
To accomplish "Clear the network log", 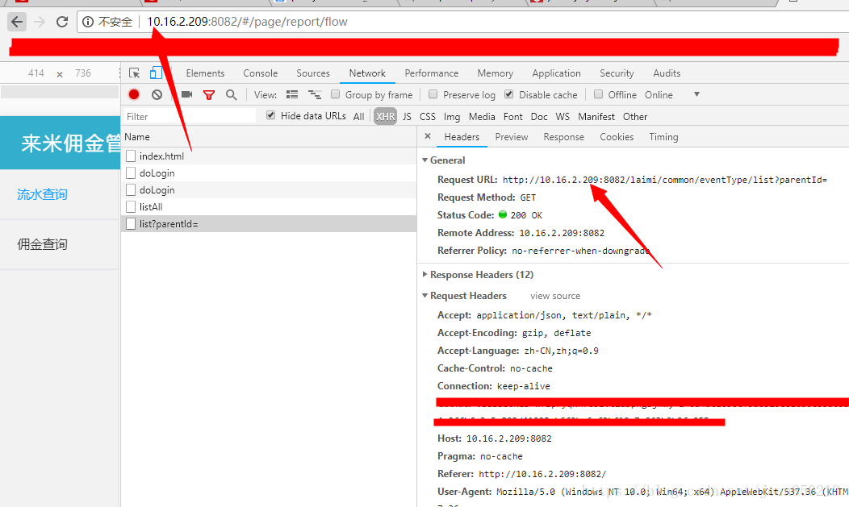I will coord(157,94).
